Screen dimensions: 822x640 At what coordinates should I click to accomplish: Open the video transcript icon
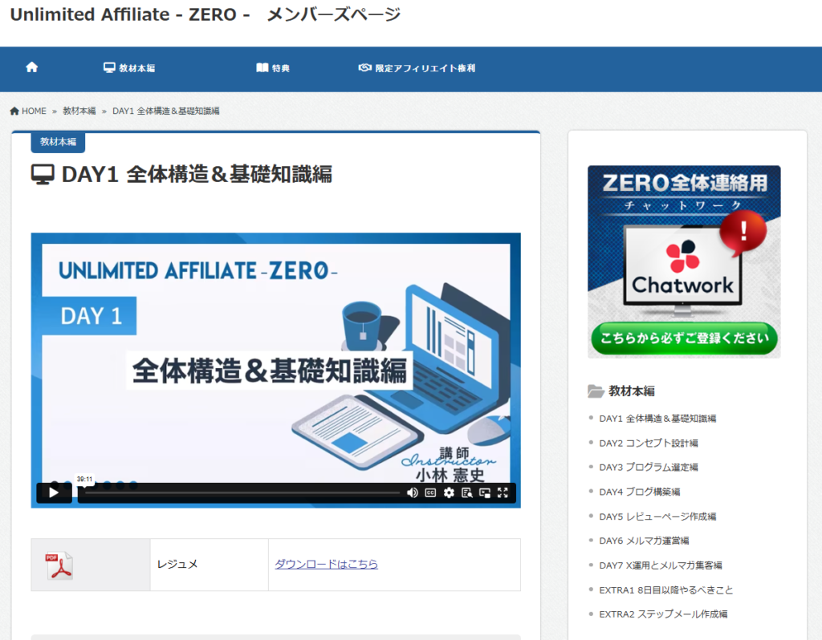(467, 492)
